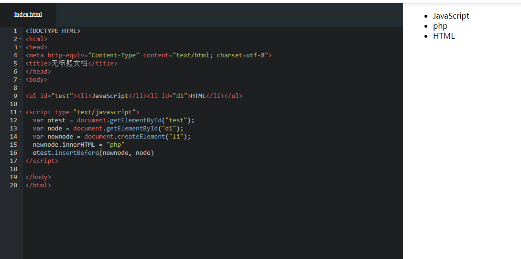Image resolution: width=521 pixels, height=259 pixels.
Task: Click the JavaScript item in the preview list
Action: click(451, 16)
